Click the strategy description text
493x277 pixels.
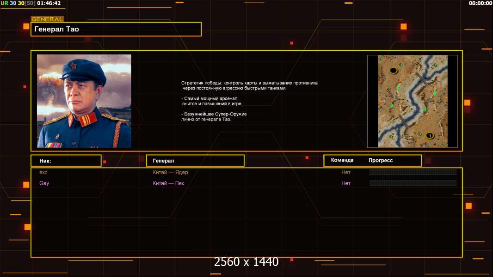tap(249, 101)
